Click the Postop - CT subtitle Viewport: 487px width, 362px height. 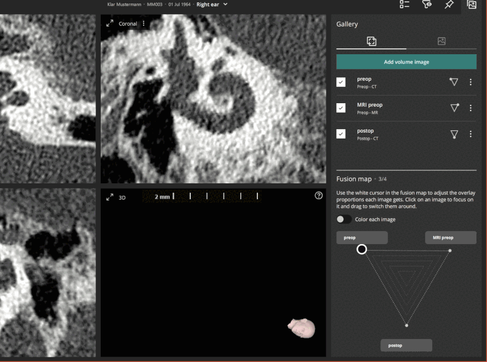(x=367, y=139)
